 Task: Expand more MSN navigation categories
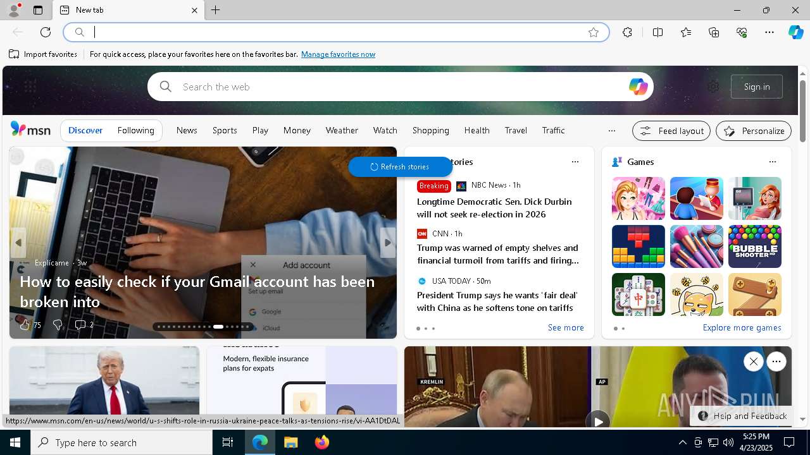point(611,131)
